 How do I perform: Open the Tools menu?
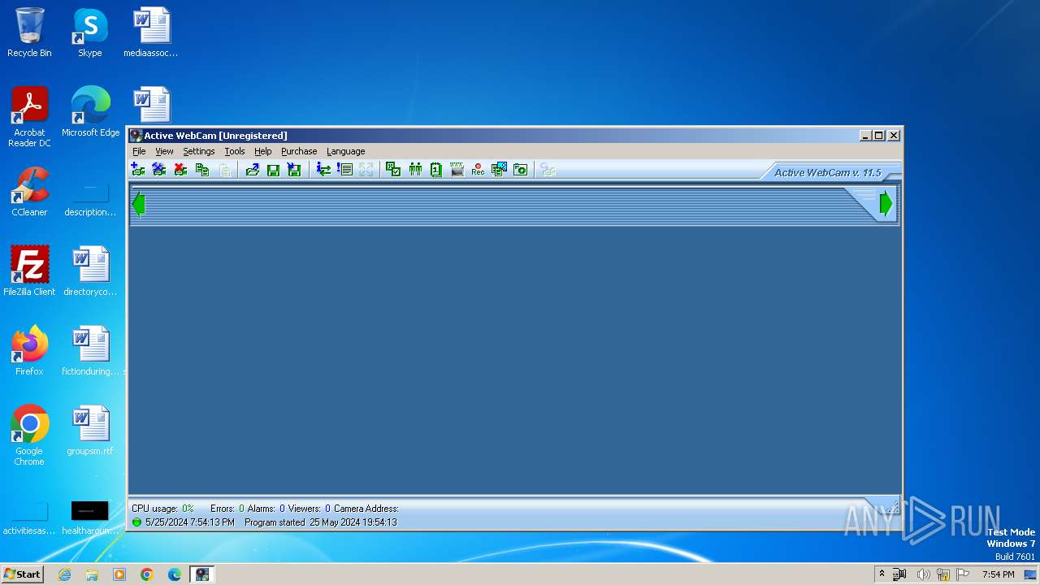pyautogui.click(x=235, y=151)
